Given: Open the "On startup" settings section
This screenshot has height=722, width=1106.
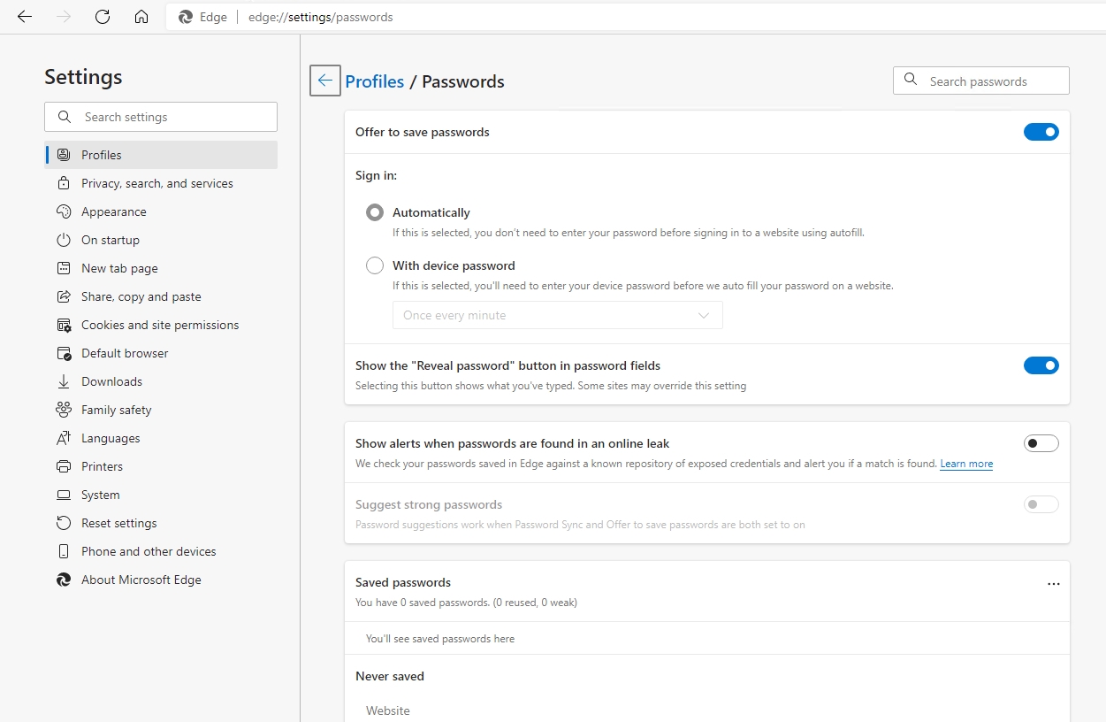Looking at the screenshot, I should tap(108, 240).
